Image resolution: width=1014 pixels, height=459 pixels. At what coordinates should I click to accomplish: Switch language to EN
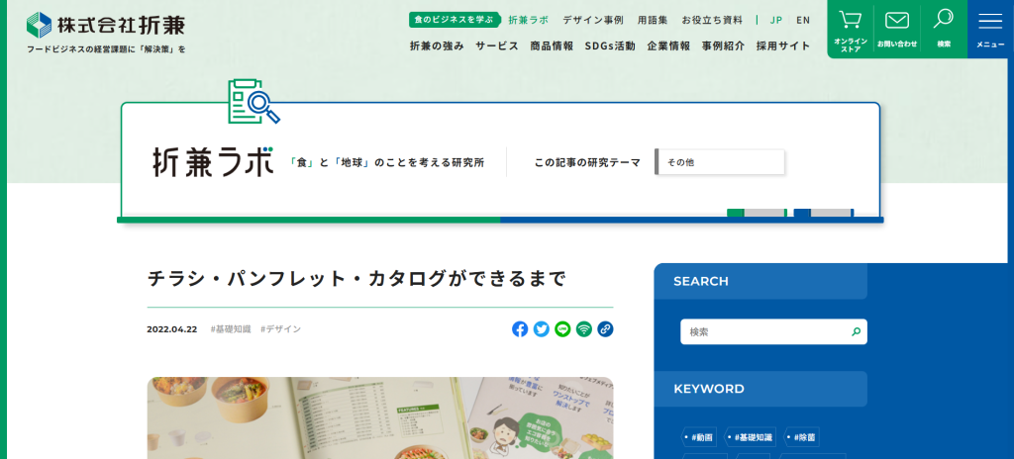[803, 20]
